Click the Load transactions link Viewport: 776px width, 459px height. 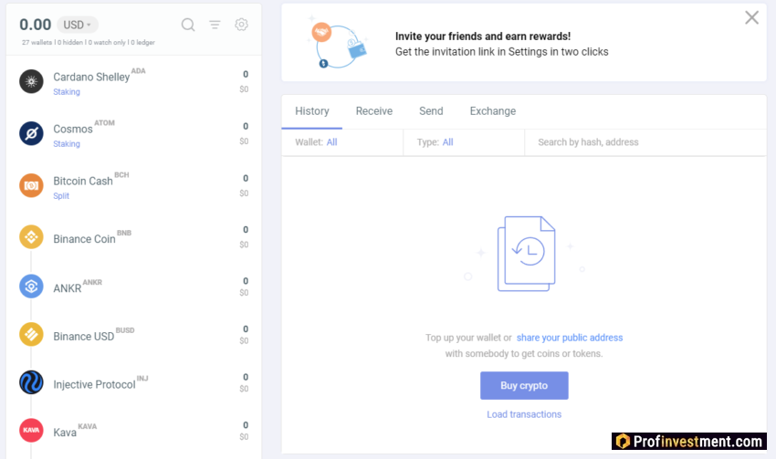point(524,414)
